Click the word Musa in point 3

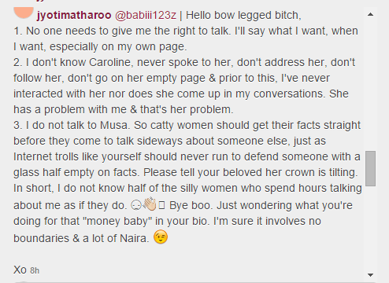[x=113, y=125]
